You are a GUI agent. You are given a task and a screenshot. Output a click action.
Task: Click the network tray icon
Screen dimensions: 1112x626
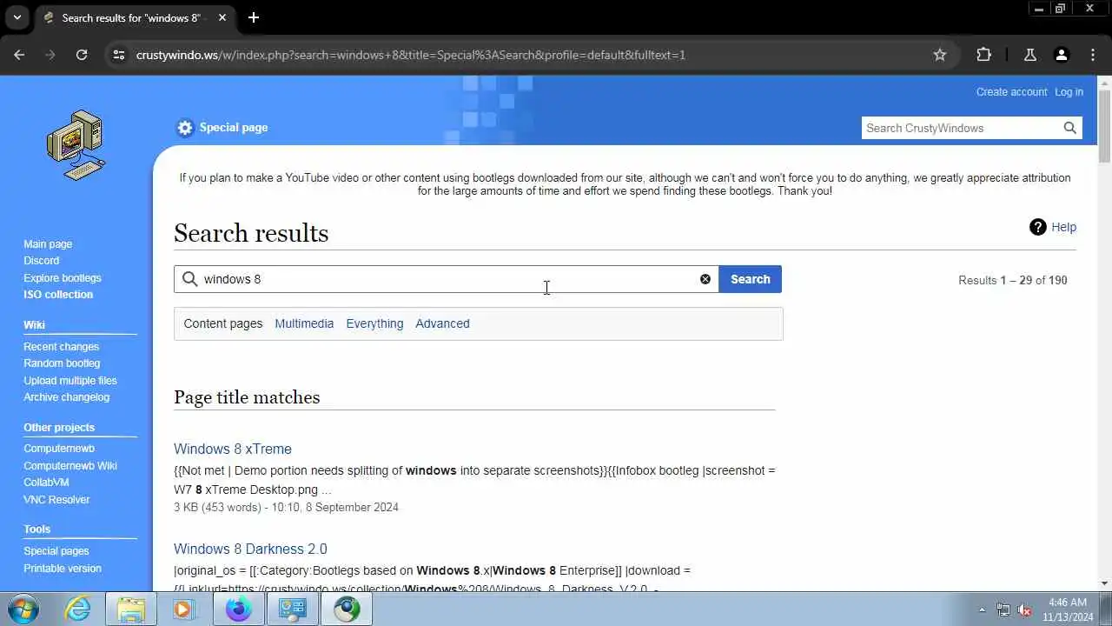pyautogui.click(x=1003, y=610)
